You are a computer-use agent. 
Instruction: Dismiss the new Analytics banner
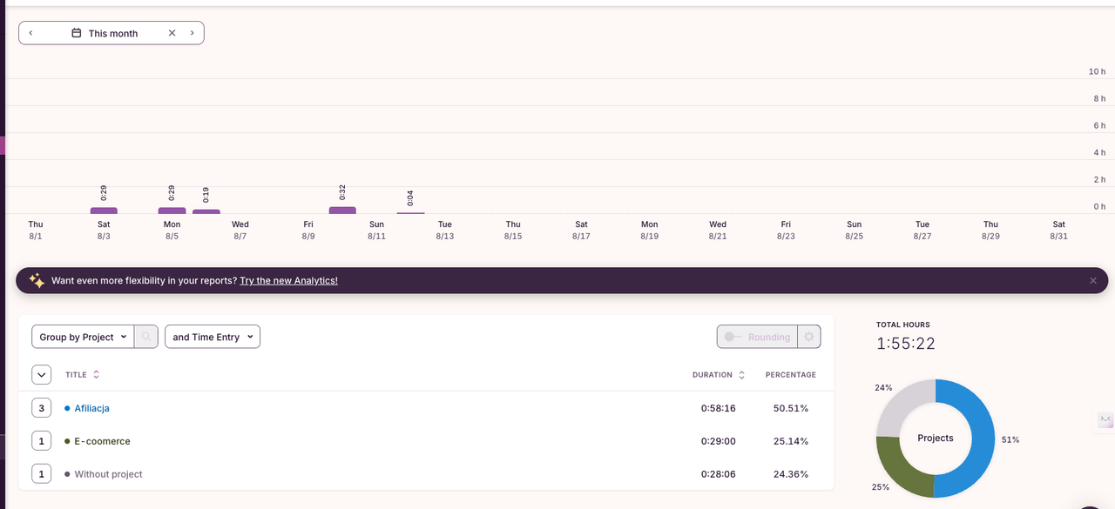(1093, 280)
